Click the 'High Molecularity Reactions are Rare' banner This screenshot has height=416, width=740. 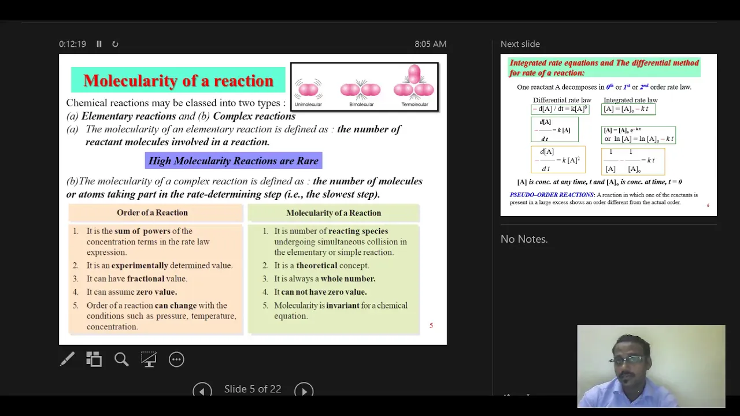coord(234,161)
